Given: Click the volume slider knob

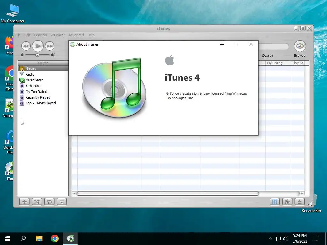Looking at the screenshot, I should (x=37, y=55).
